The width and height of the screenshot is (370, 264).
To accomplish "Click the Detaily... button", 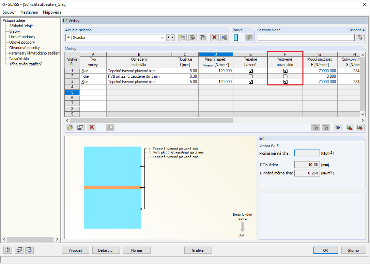I will pyautogui.click(x=106, y=250).
